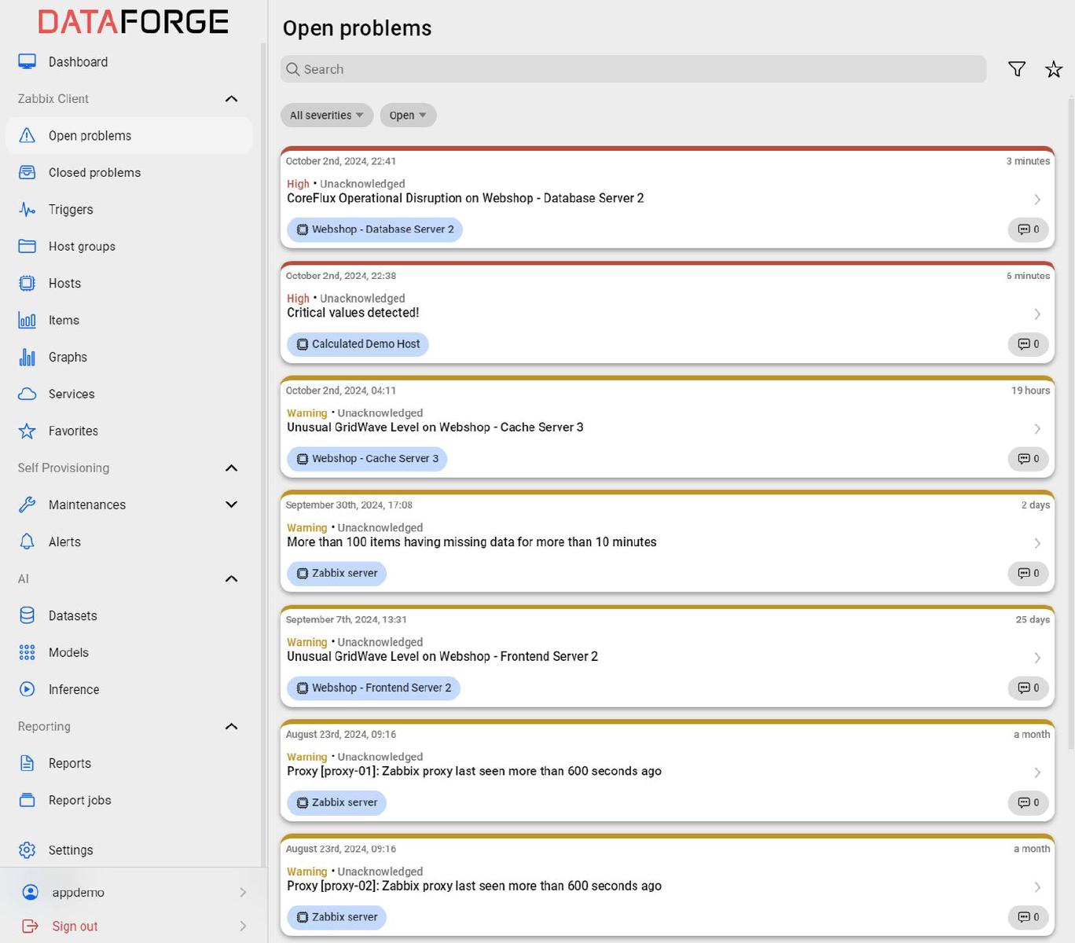Viewport: 1075px width, 943px height.
Task: Click into the Search field
Action: coord(633,69)
